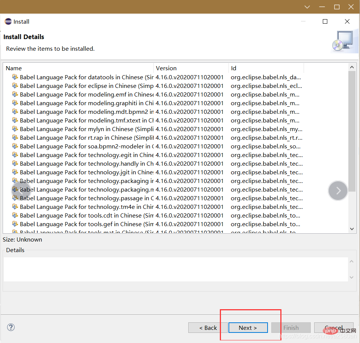Click the modeling.tmf.xtext pack icon
Screen dimensions: 360x343
click(x=15, y=120)
